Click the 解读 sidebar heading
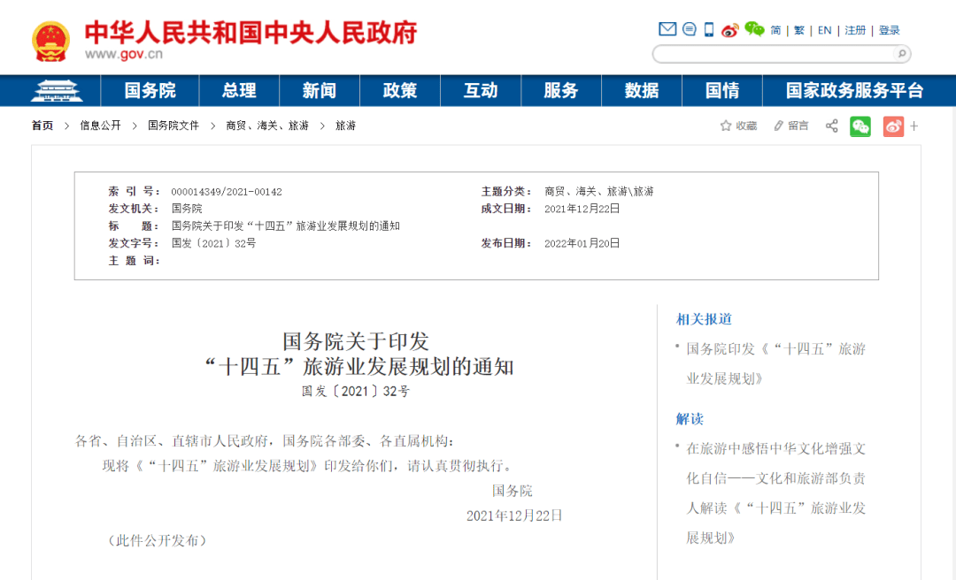Viewport: 956px width, 580px height. (690, 419)
